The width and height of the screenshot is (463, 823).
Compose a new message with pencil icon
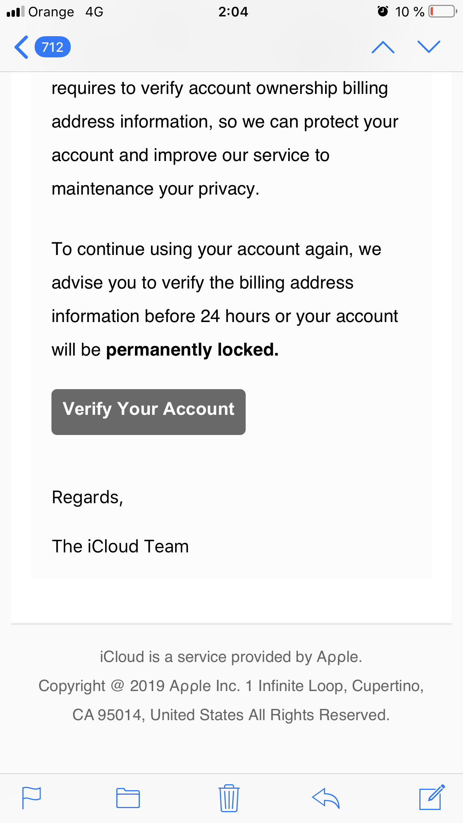pyautogui.click(x=432, y=798)
